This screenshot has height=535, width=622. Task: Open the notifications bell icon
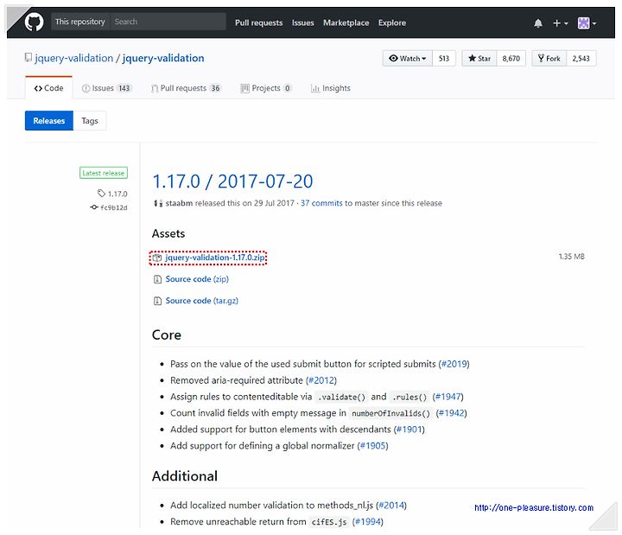[x=538, y=23]
